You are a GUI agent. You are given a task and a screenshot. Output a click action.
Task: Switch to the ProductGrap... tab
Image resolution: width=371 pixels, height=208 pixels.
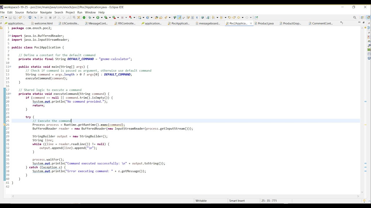[290, 23]
